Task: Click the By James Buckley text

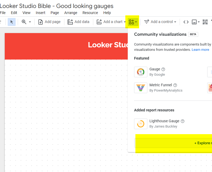Action: [163, 126]
